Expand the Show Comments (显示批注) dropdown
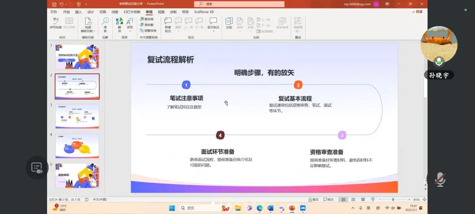This screenshot has height=214, width=475. pyautogui.click(x=213, y=28)
